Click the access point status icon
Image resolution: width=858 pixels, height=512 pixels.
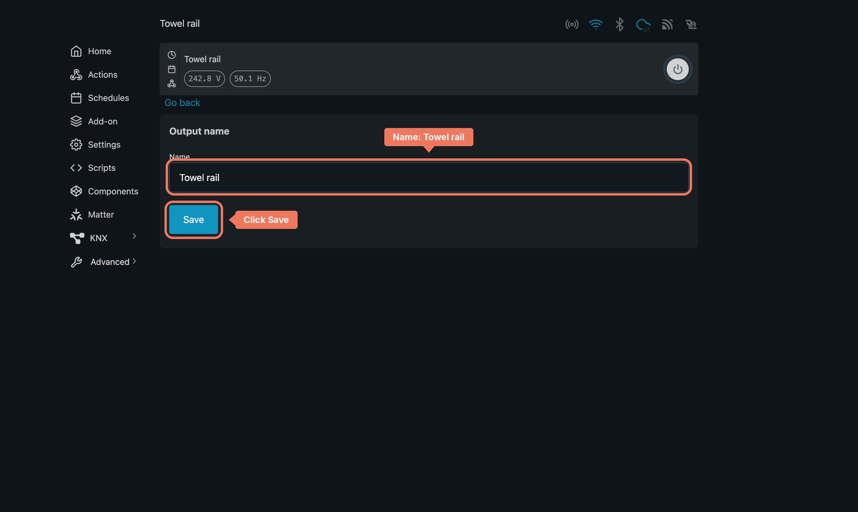(572, 25)
